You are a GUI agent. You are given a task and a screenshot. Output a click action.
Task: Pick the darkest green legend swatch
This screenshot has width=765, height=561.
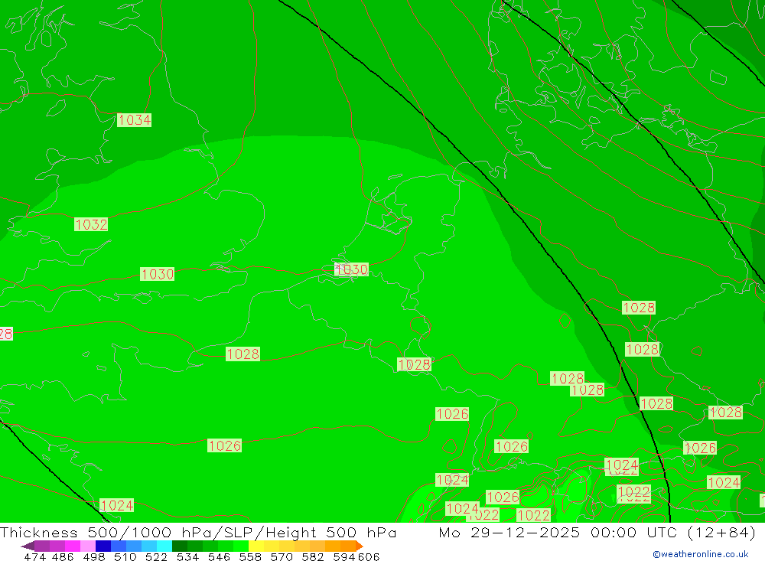coord(180,546)
